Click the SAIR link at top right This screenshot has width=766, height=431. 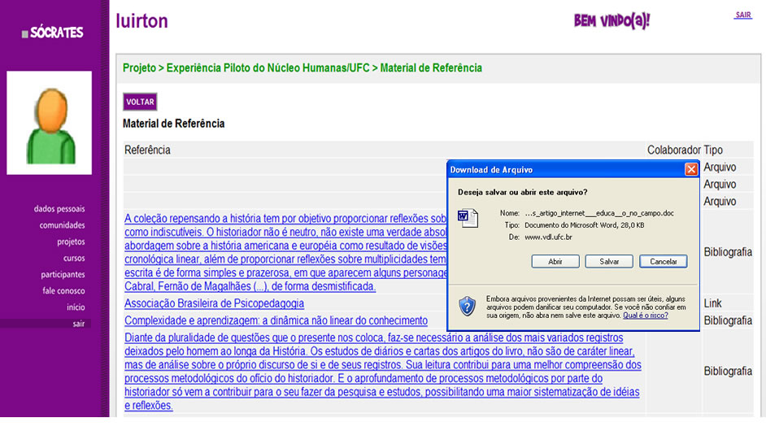(x=742, y=15)
